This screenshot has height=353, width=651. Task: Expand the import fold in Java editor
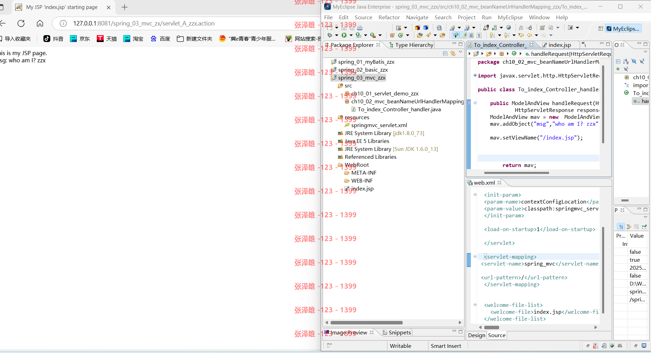(x=475, y=75)
